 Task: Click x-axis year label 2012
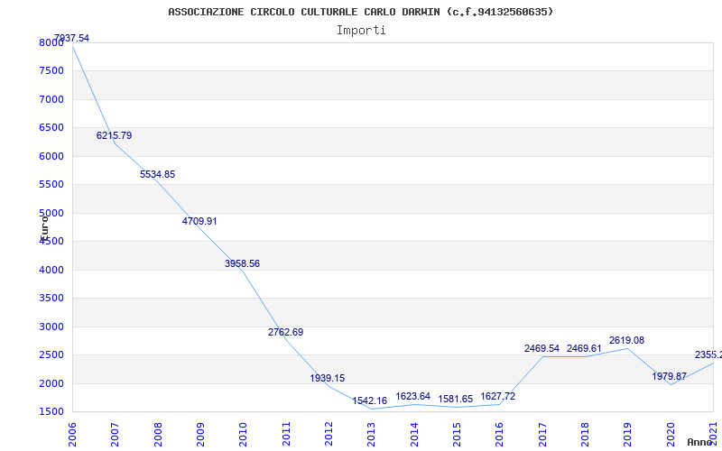329,435
